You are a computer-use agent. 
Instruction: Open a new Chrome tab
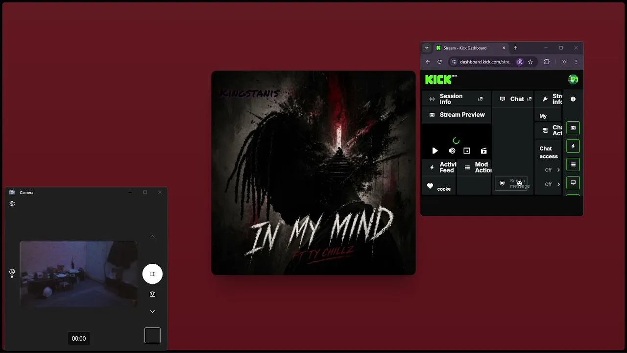[515, 48]
